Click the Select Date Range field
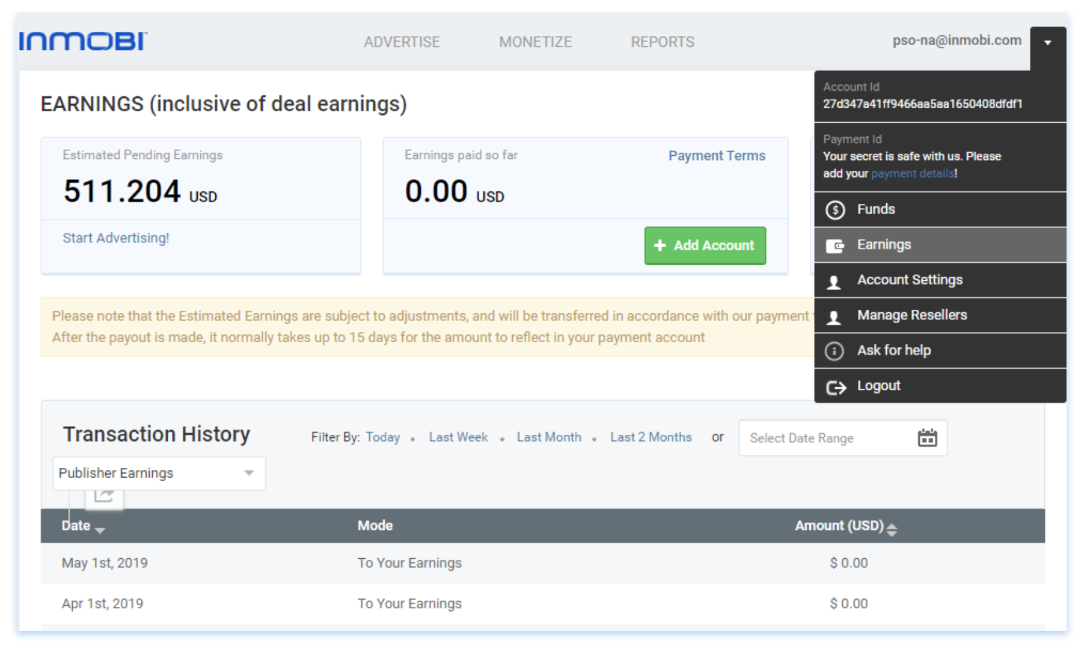 843,438
